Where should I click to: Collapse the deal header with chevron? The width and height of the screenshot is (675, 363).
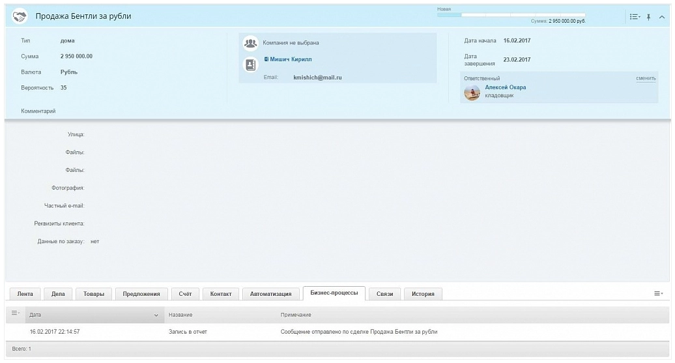[662, 16]
